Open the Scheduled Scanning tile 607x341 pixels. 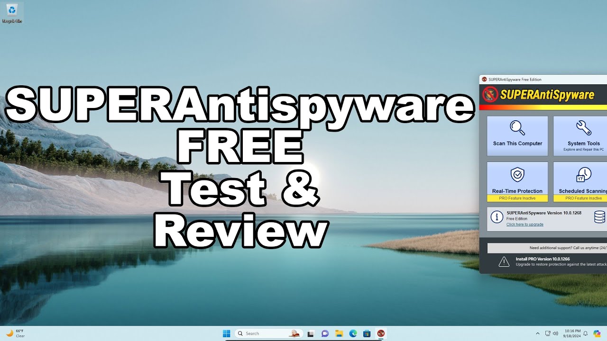tap(580, 182)
